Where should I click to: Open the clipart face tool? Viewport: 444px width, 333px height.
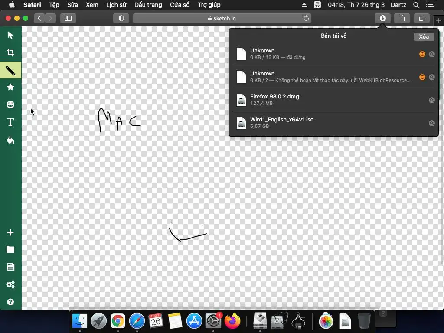(x=10, y=104)
